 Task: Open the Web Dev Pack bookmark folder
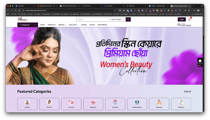152,14
